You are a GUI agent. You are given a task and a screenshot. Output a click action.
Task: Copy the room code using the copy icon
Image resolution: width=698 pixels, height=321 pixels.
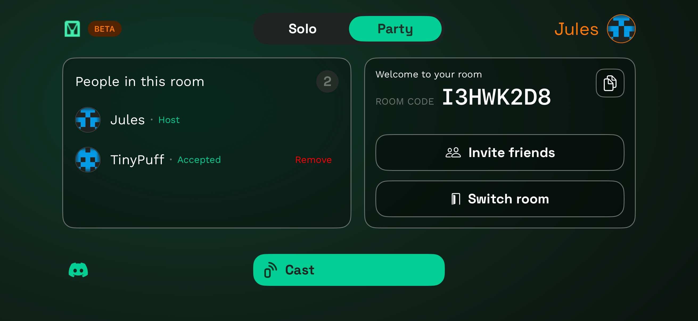click(x=610, y=83)
